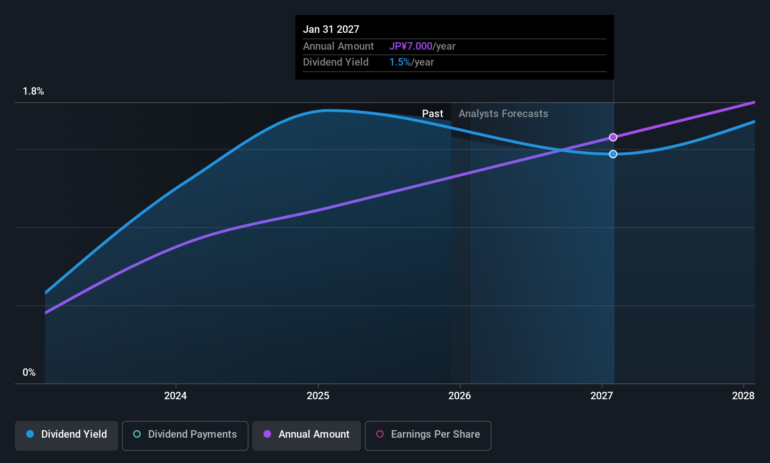Show the Earnings Per Share series

click(x=428, y=435)
